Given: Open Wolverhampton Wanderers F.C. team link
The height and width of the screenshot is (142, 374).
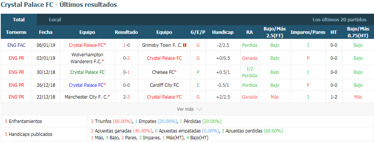Looking at the screenshot, I should click(x=87, y=58).
